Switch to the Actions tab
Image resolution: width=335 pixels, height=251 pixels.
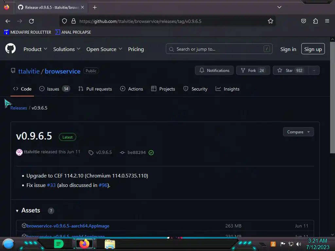[x=132, y=89]
